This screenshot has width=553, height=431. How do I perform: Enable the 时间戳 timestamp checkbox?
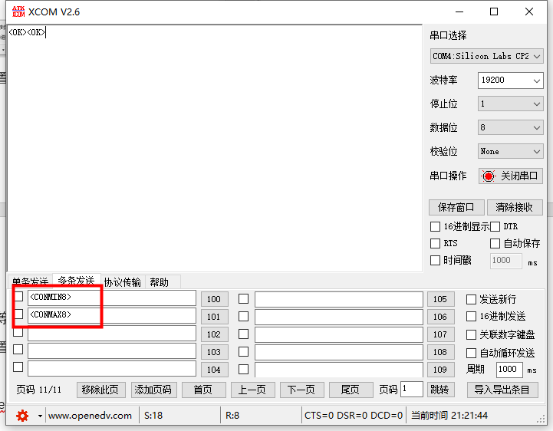tap(435, 260)
